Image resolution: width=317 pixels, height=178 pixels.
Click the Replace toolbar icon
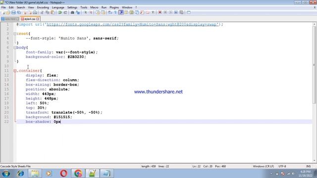[78, 12]
